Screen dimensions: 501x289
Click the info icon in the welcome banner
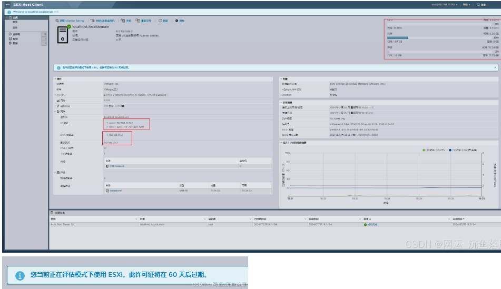[x=9, y=12]
